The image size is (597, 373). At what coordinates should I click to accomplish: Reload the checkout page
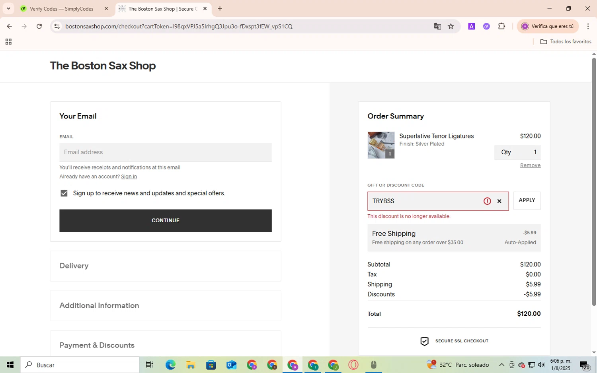click(x=39, y=26)
